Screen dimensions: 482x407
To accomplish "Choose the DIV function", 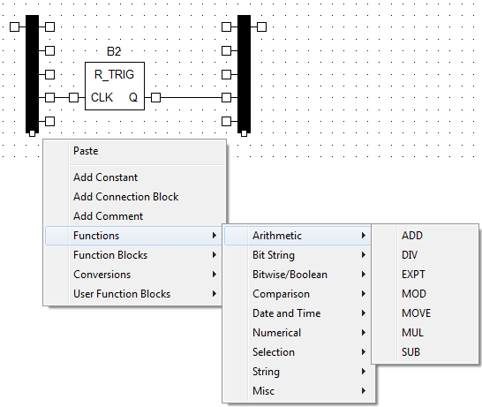I will click(x=425, y=255).
